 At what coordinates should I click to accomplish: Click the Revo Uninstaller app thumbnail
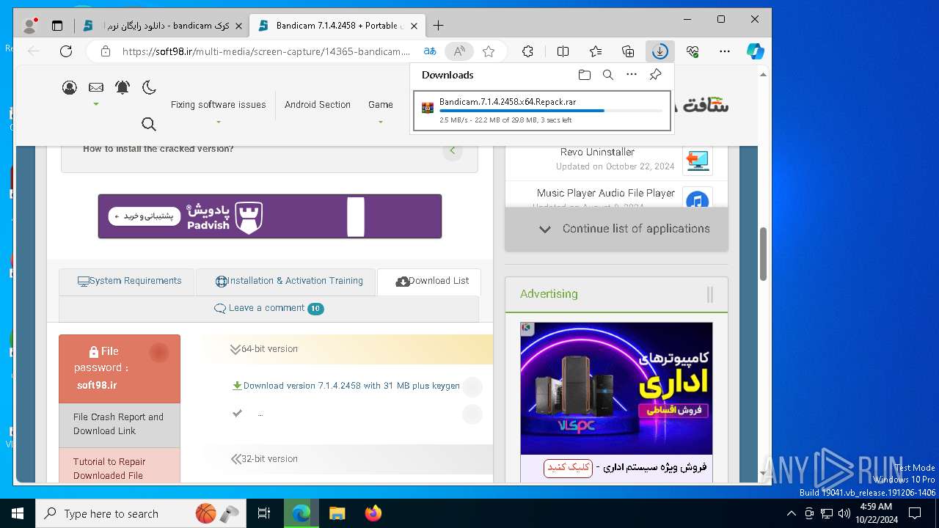click(x=697, y=160)
